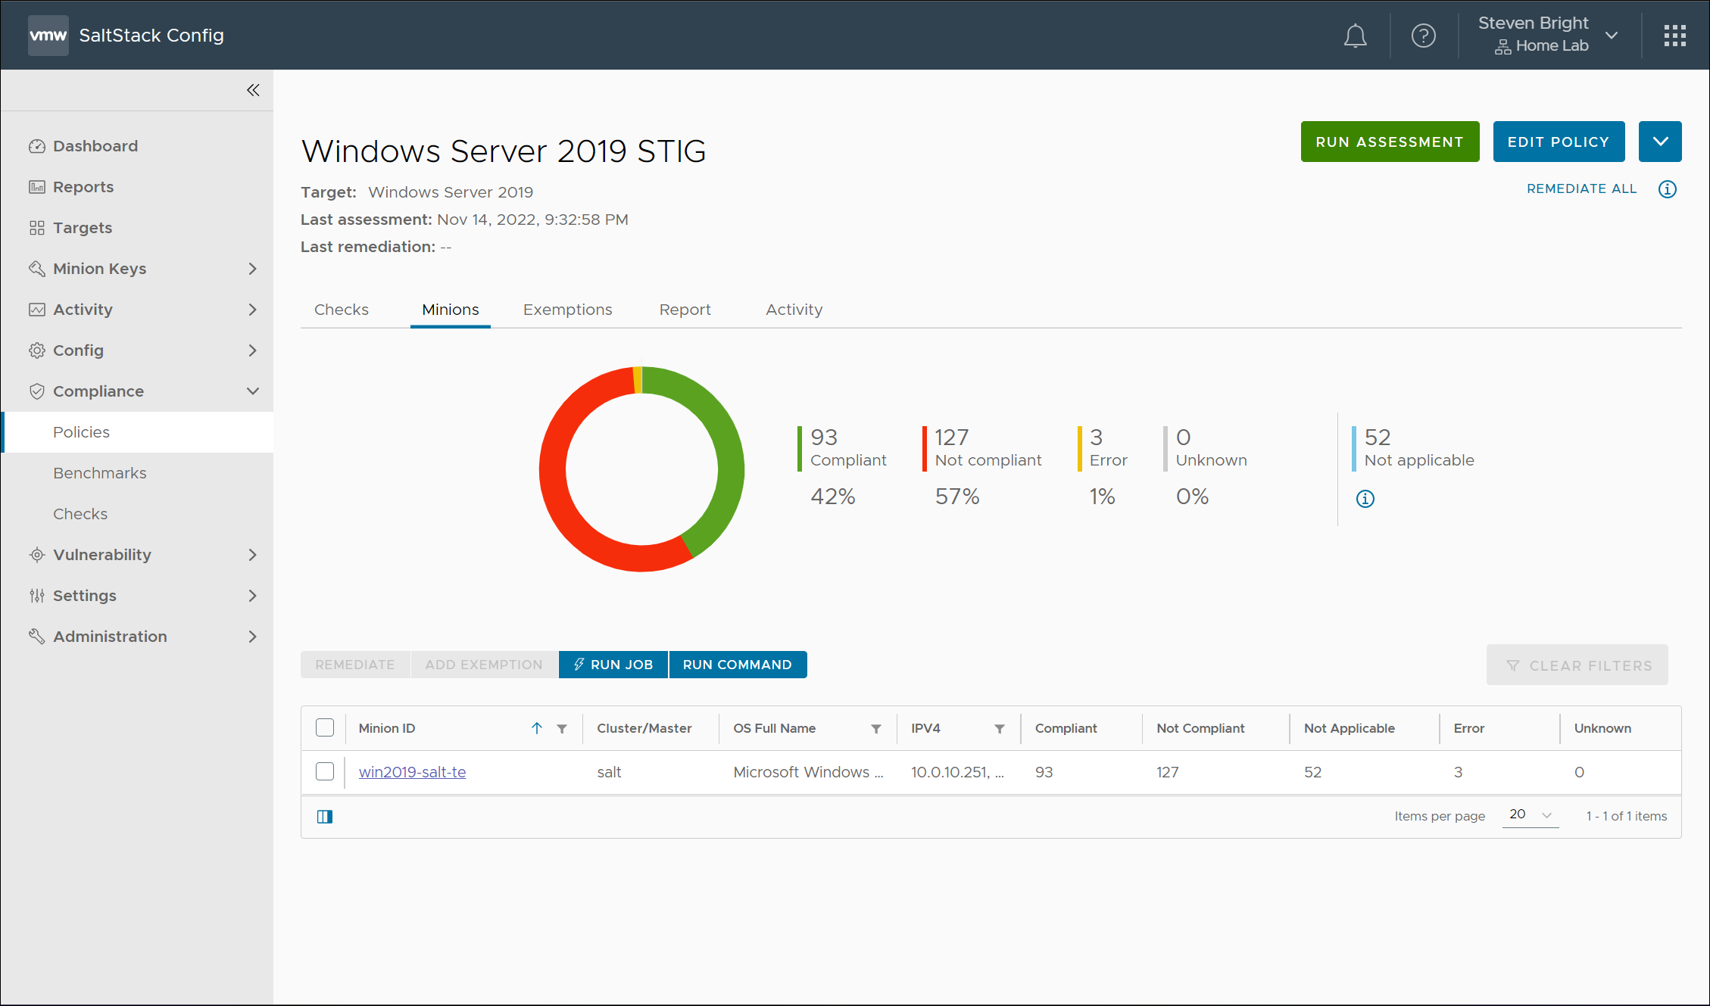Screen dimensions: 1710x1006
Task: Switch to the Checks tab
Action: 342,310
